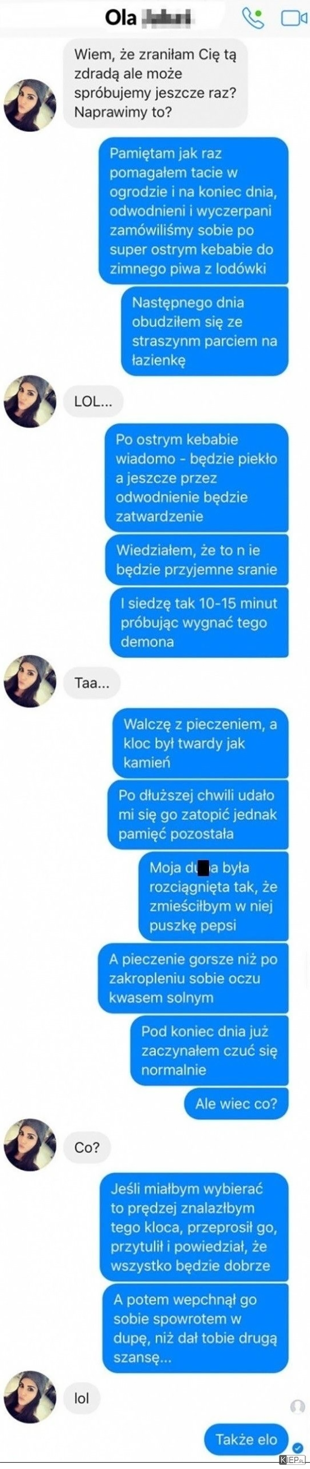310x1469 pixels.
Task: Select the gray "LOL..." message bubble
Action: (93, 402)
